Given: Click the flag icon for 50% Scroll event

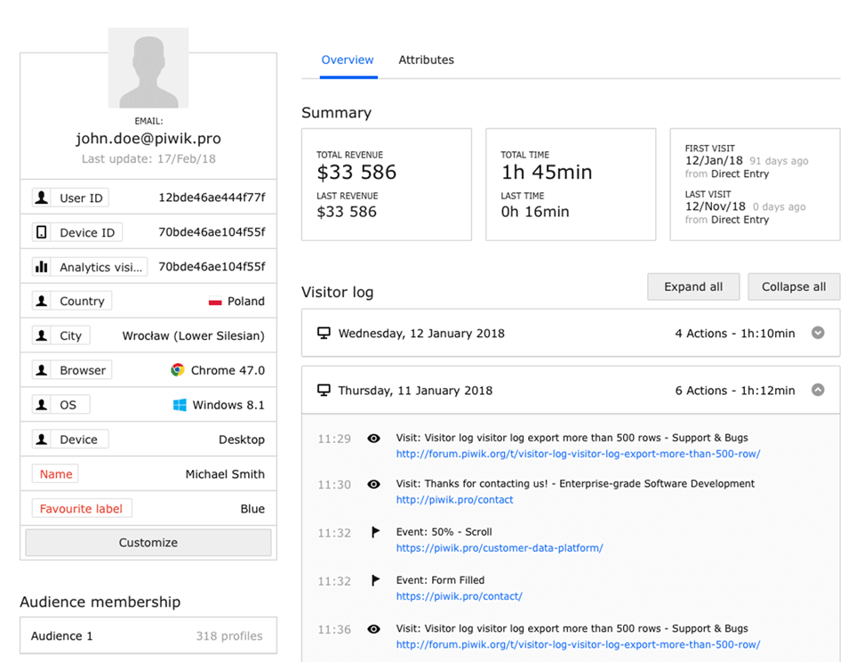Looking at the screenshot, I should (x=374, y=532).
